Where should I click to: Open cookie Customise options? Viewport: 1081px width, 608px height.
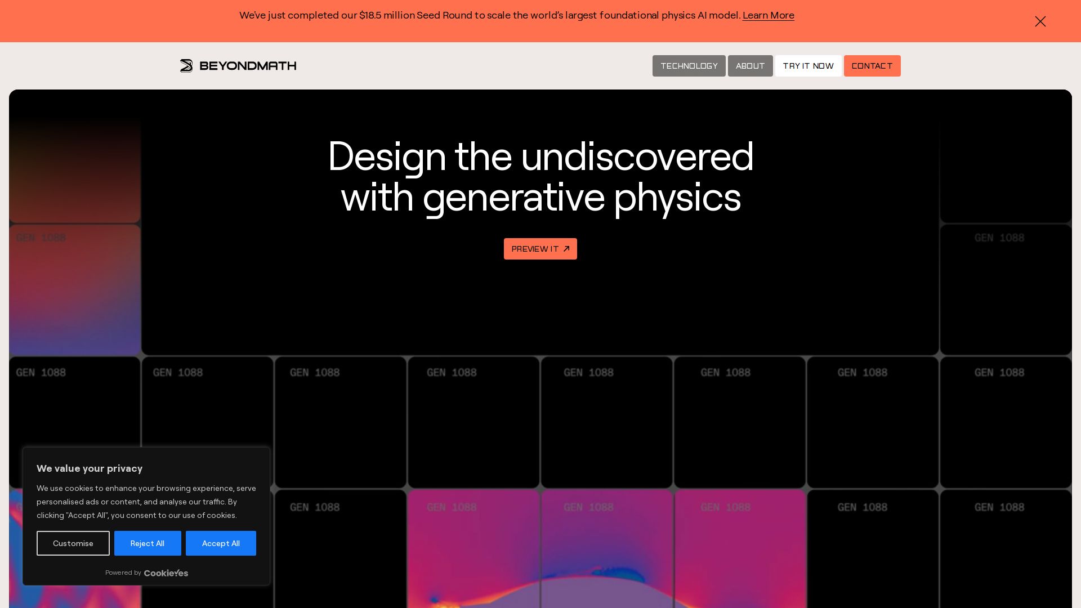(x=73, y=543)
